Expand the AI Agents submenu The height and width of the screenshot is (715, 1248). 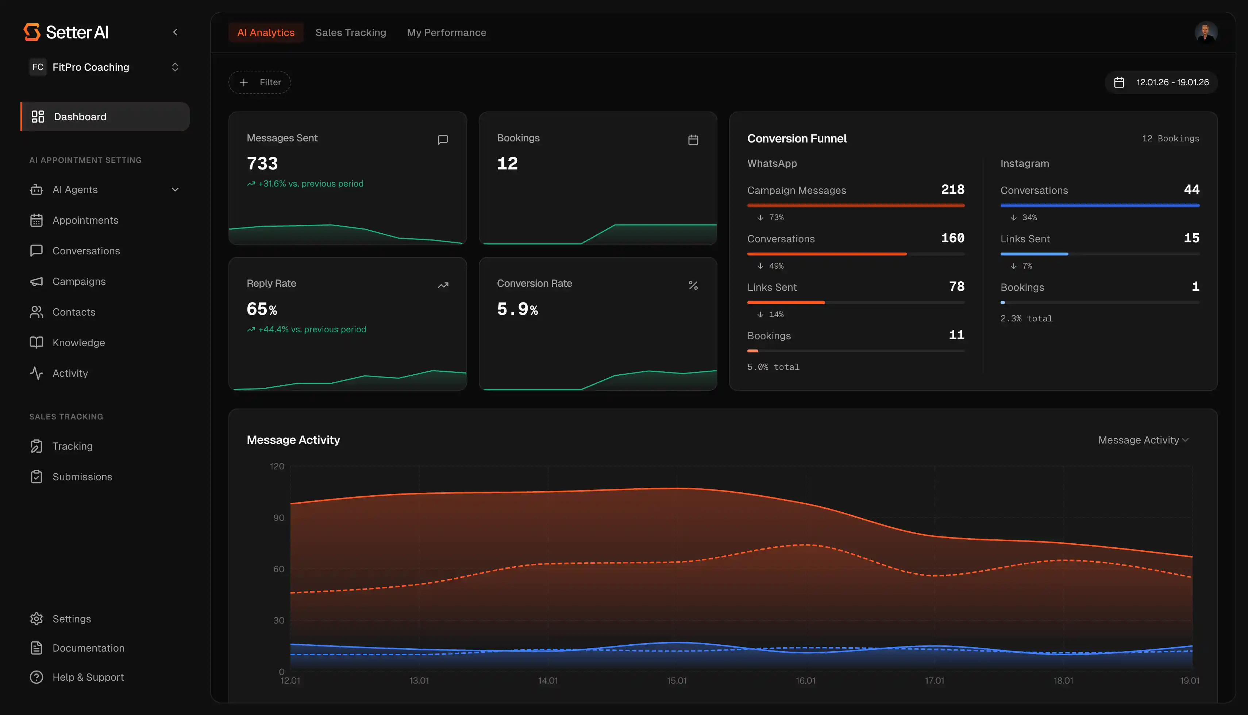pyautogui.click(x=175, y=190)
